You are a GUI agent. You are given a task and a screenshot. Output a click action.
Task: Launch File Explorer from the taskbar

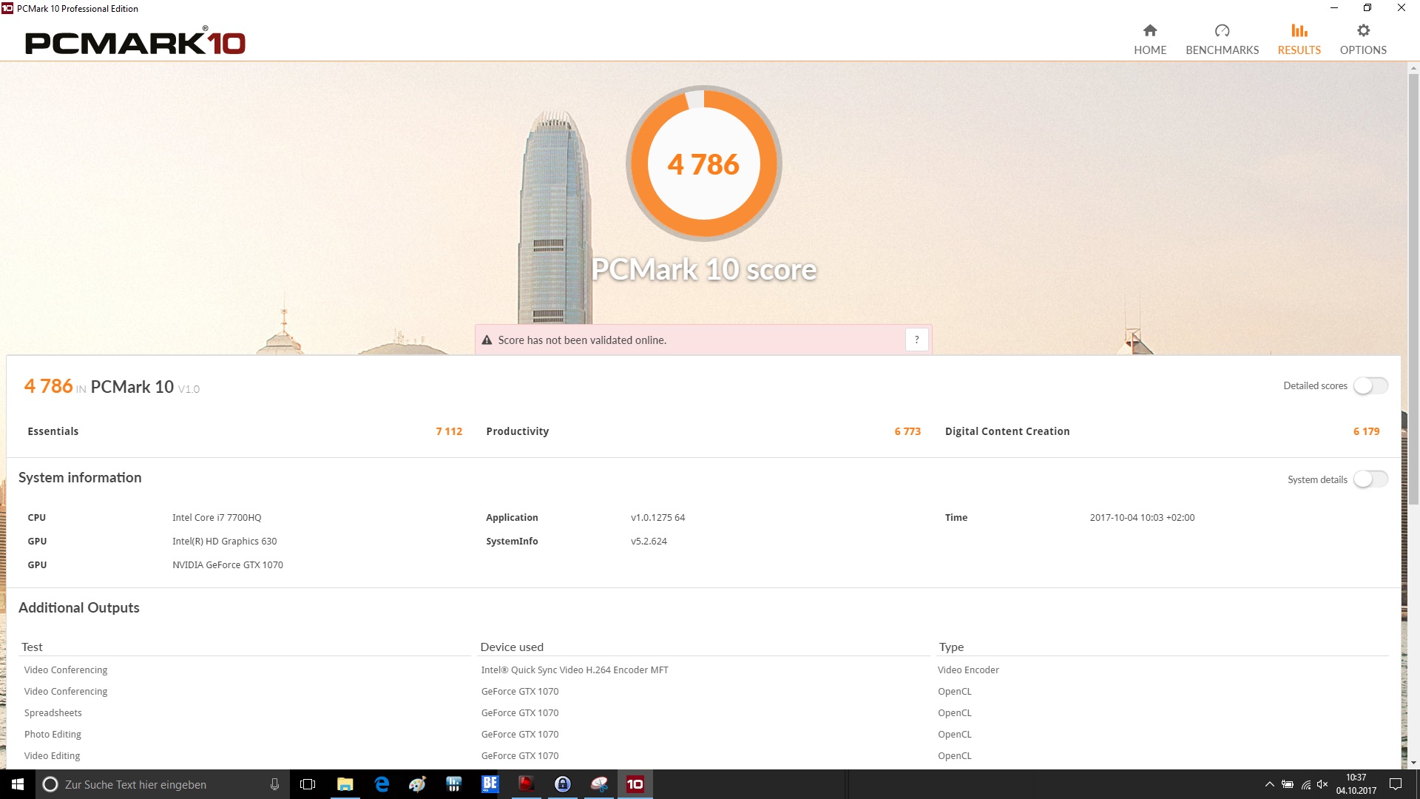pos(345,784)
